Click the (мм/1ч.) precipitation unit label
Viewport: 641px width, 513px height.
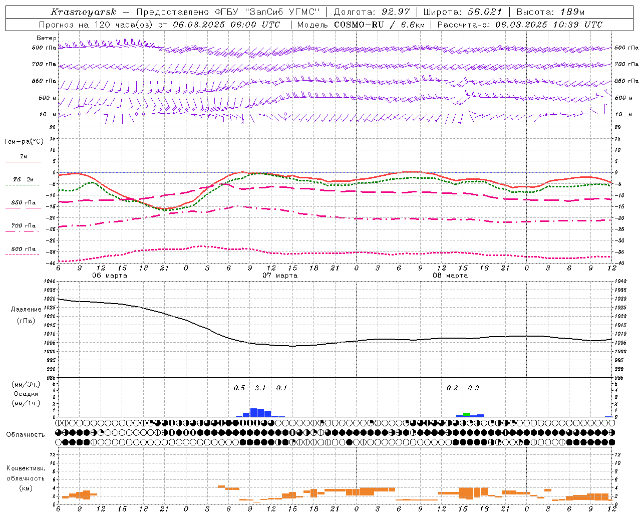tap(26, 403)
